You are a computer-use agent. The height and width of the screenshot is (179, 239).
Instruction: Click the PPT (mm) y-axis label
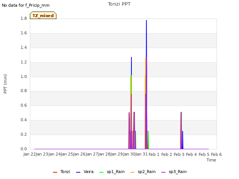[5, 84]
